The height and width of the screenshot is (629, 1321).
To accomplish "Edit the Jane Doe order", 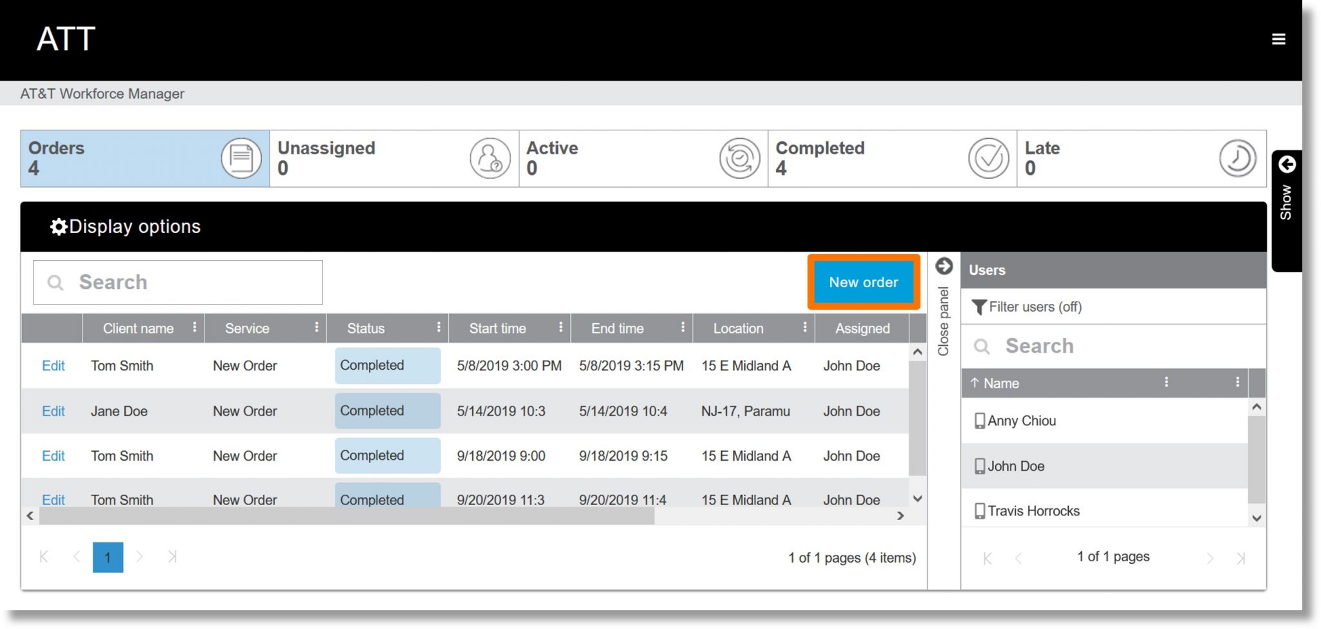I will coord(53,411).
